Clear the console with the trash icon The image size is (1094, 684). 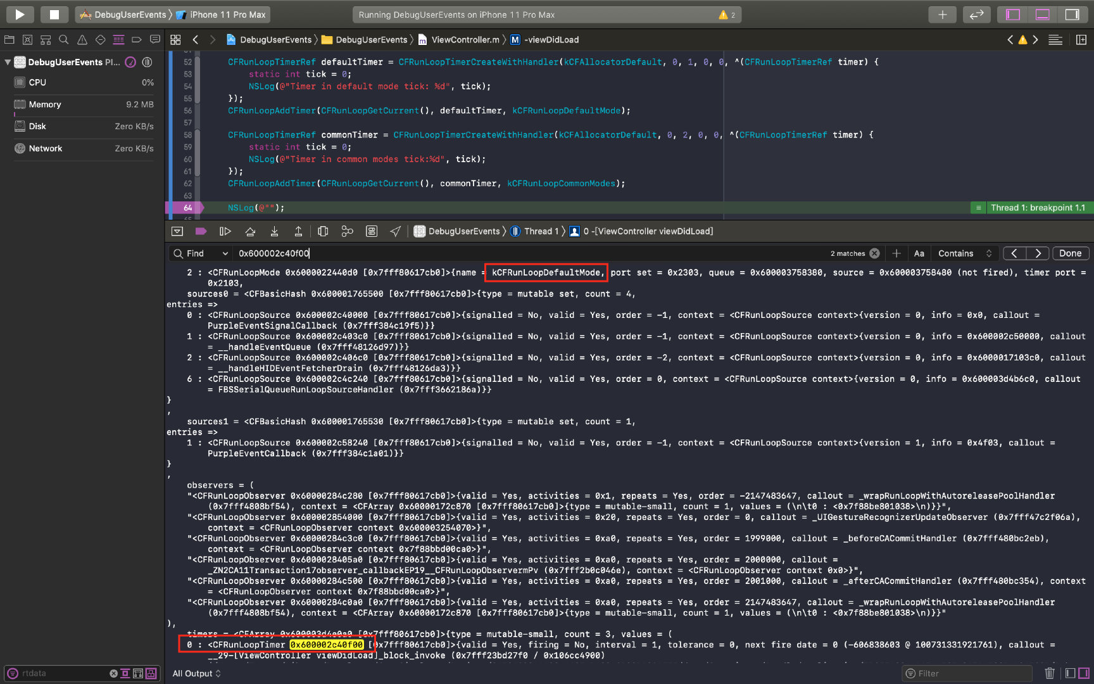1050,673
